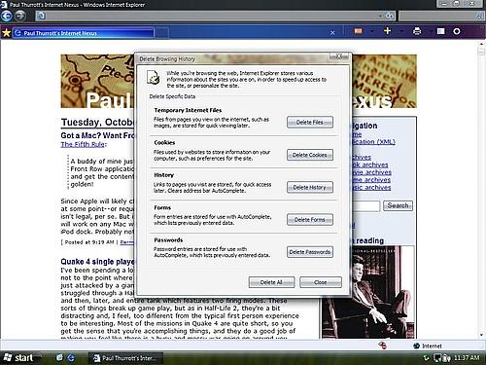
Task: Click the yellow plus Add Favorites icon
Action: pos(388,31)
